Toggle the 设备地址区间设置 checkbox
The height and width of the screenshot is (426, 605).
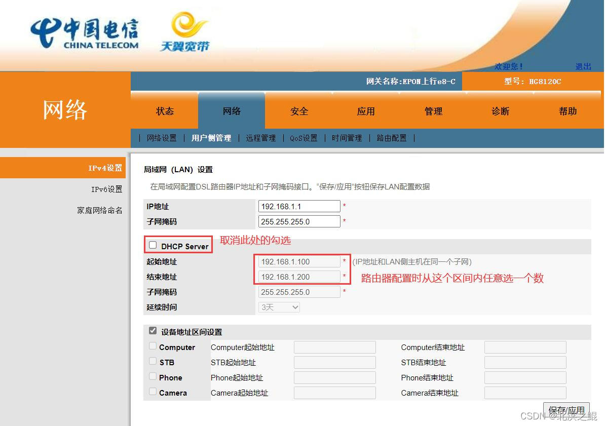coord(153,331)
